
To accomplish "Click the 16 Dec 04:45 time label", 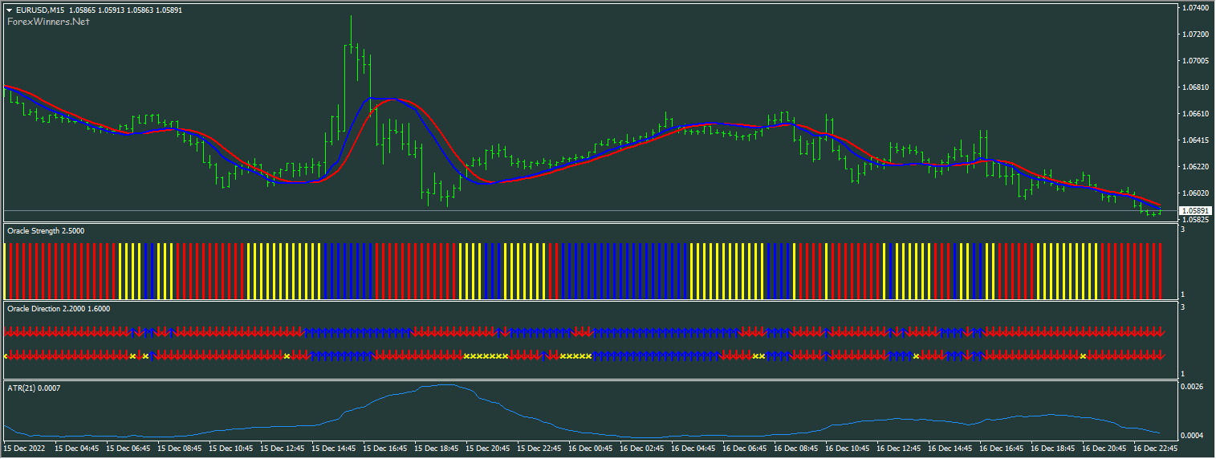I will [694, 448].
